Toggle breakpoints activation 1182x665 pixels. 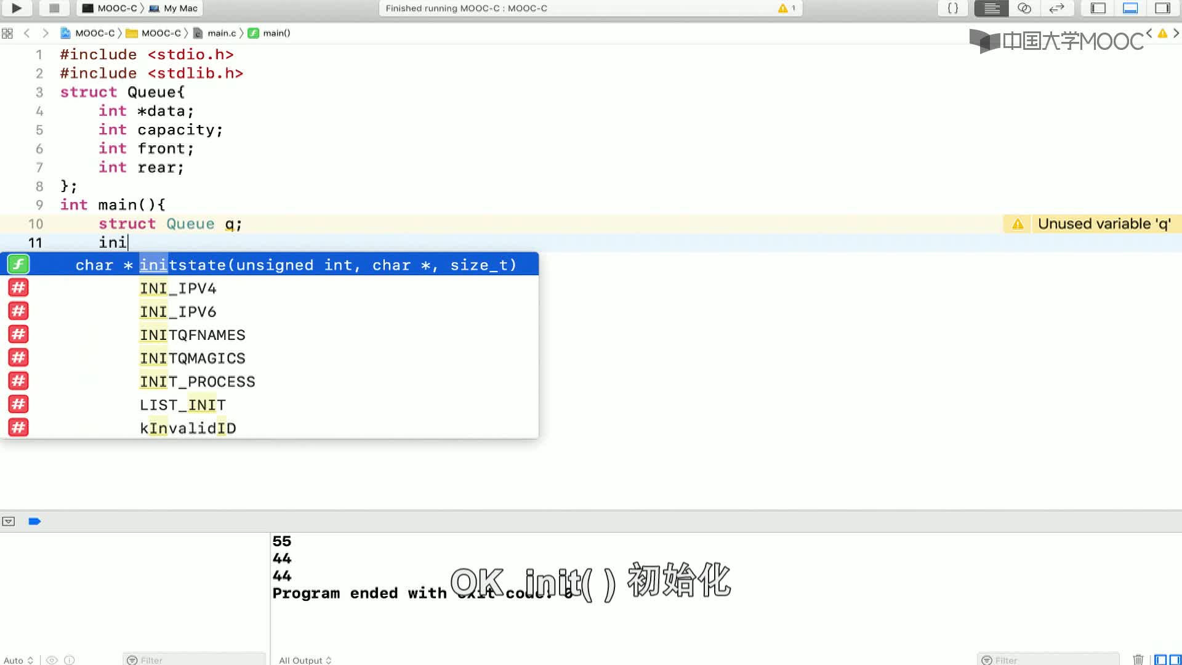34,522
